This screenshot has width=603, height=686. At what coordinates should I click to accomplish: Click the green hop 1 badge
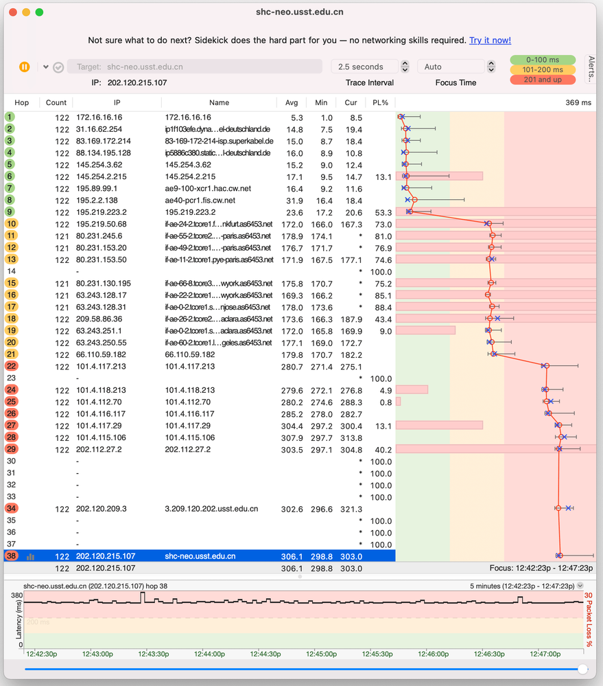[x=10, y=117]
